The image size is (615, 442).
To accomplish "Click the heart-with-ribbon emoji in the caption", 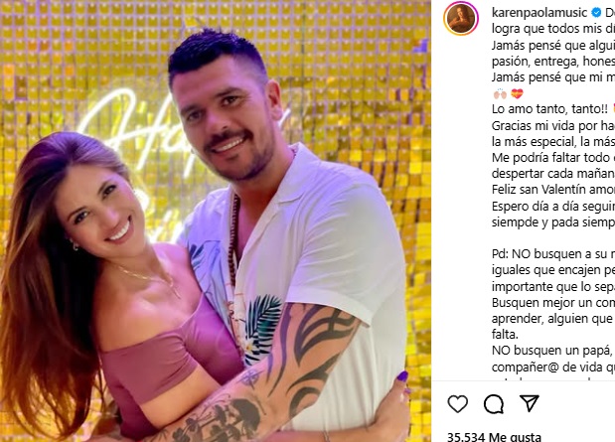I will (517, 93).
